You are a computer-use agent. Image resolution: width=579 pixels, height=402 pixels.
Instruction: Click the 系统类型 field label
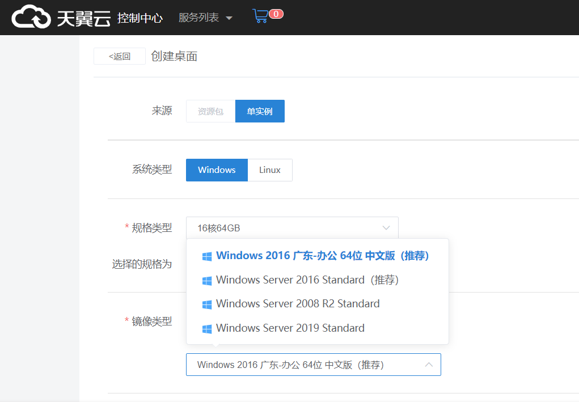[152, 169]
